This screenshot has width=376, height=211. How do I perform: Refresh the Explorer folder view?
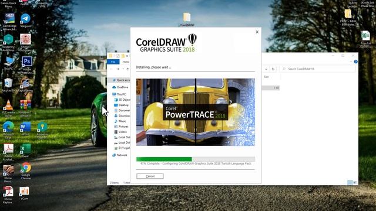pyautogui.click(x=273, y=69)
